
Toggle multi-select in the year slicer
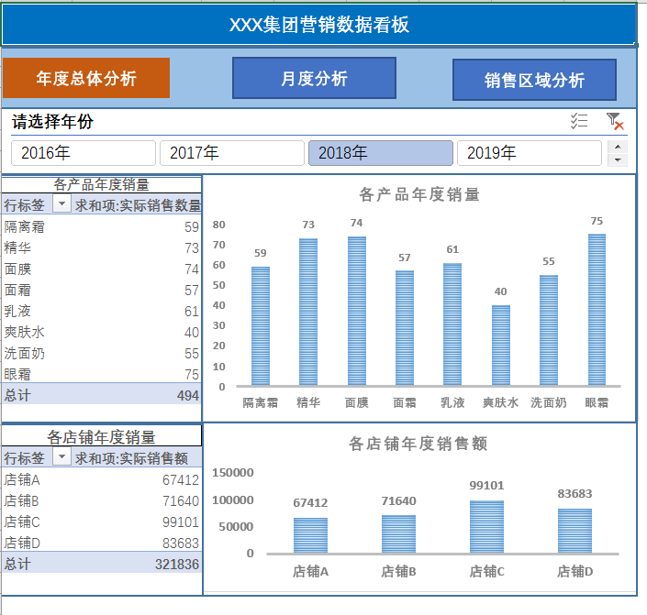pos(579,121)
